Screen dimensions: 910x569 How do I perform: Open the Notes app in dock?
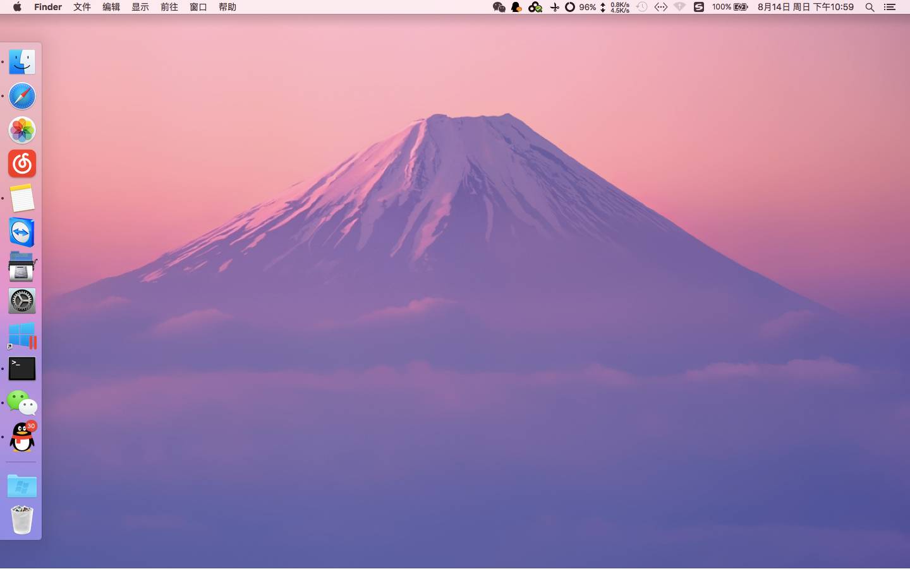[x=22, y=198]
